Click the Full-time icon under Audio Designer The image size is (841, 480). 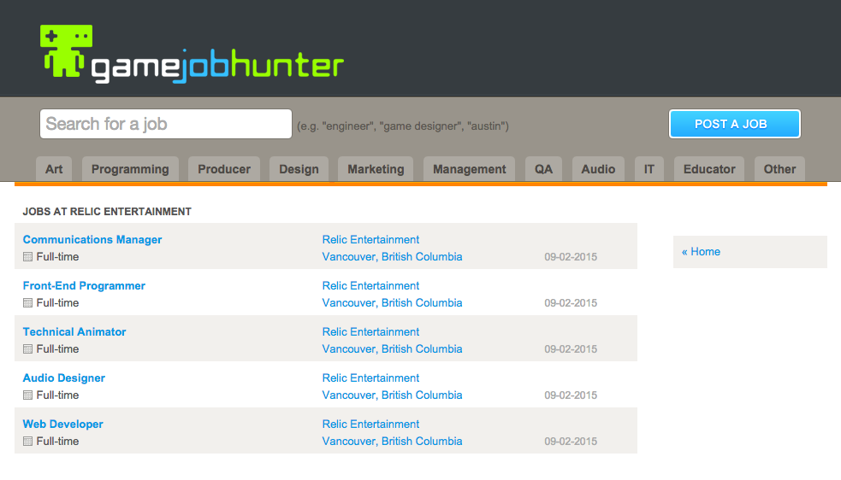point(27,395)
